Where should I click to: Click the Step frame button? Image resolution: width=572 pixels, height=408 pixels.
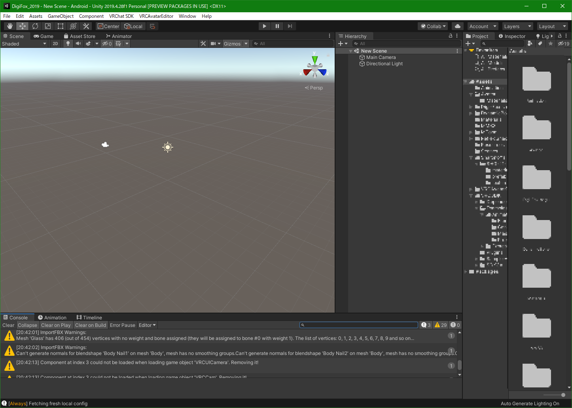click(x=290, y=26)
